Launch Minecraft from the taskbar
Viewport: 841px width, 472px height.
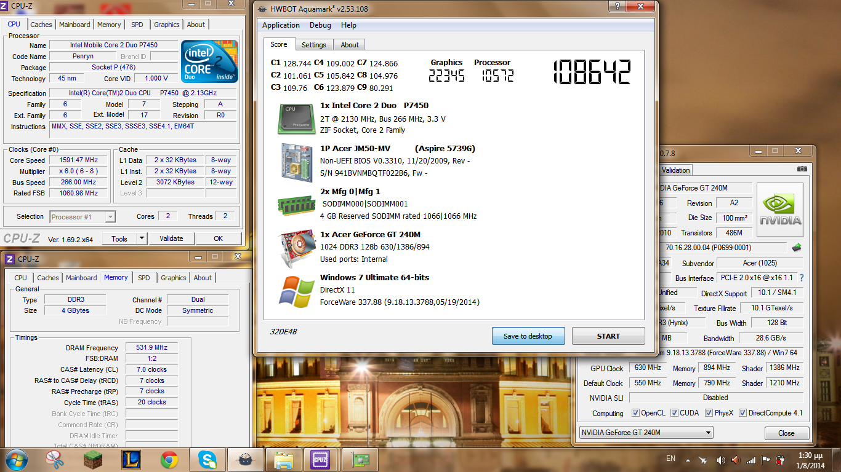(94, 460)
